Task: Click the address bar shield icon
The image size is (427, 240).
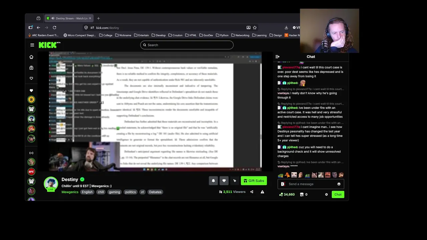Action: (x=86, y=28)
